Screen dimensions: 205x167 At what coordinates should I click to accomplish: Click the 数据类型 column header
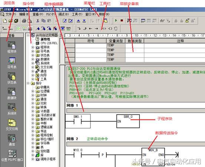pyautogui.click(x=135, y=41)
